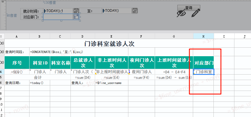
Task: Select the =D4 - E4-F4 formula cell
Action: coord(174,72)
